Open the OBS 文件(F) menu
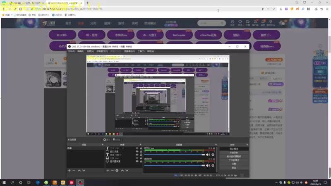The height and width of the screenshot is (186, 331). click(71, 51)
